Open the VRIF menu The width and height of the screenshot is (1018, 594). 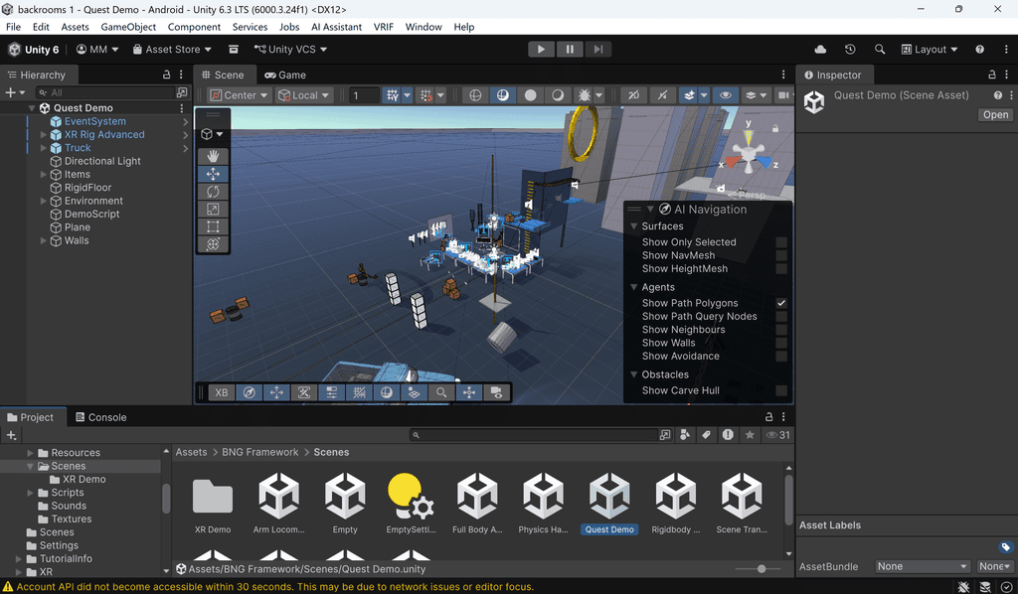[x=384, y=27]
